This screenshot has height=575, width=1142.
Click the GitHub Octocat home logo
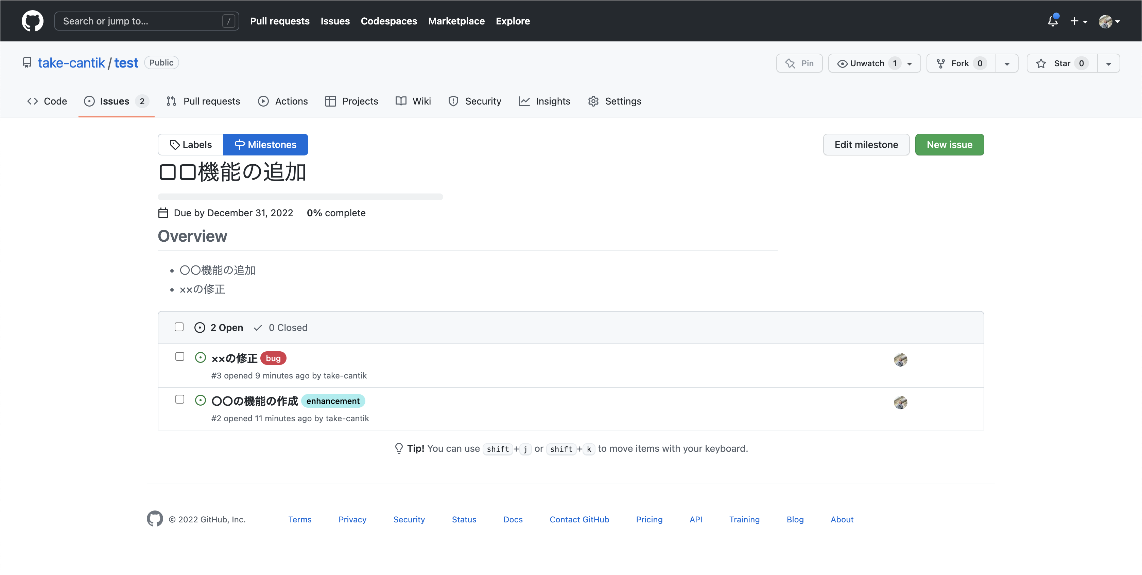[x=32, y=21]
